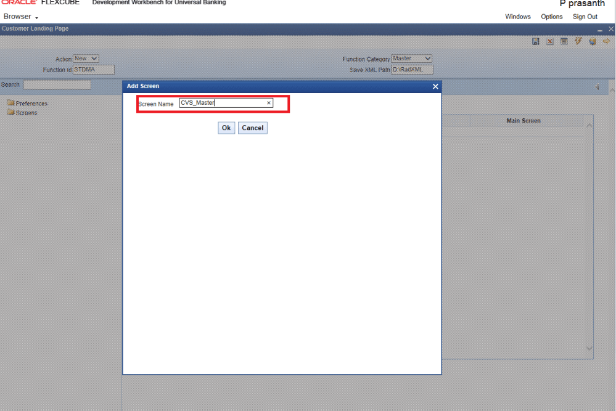Open the Browser menu
This screenshot has height=411, width=616.
(x=20, y=17)
